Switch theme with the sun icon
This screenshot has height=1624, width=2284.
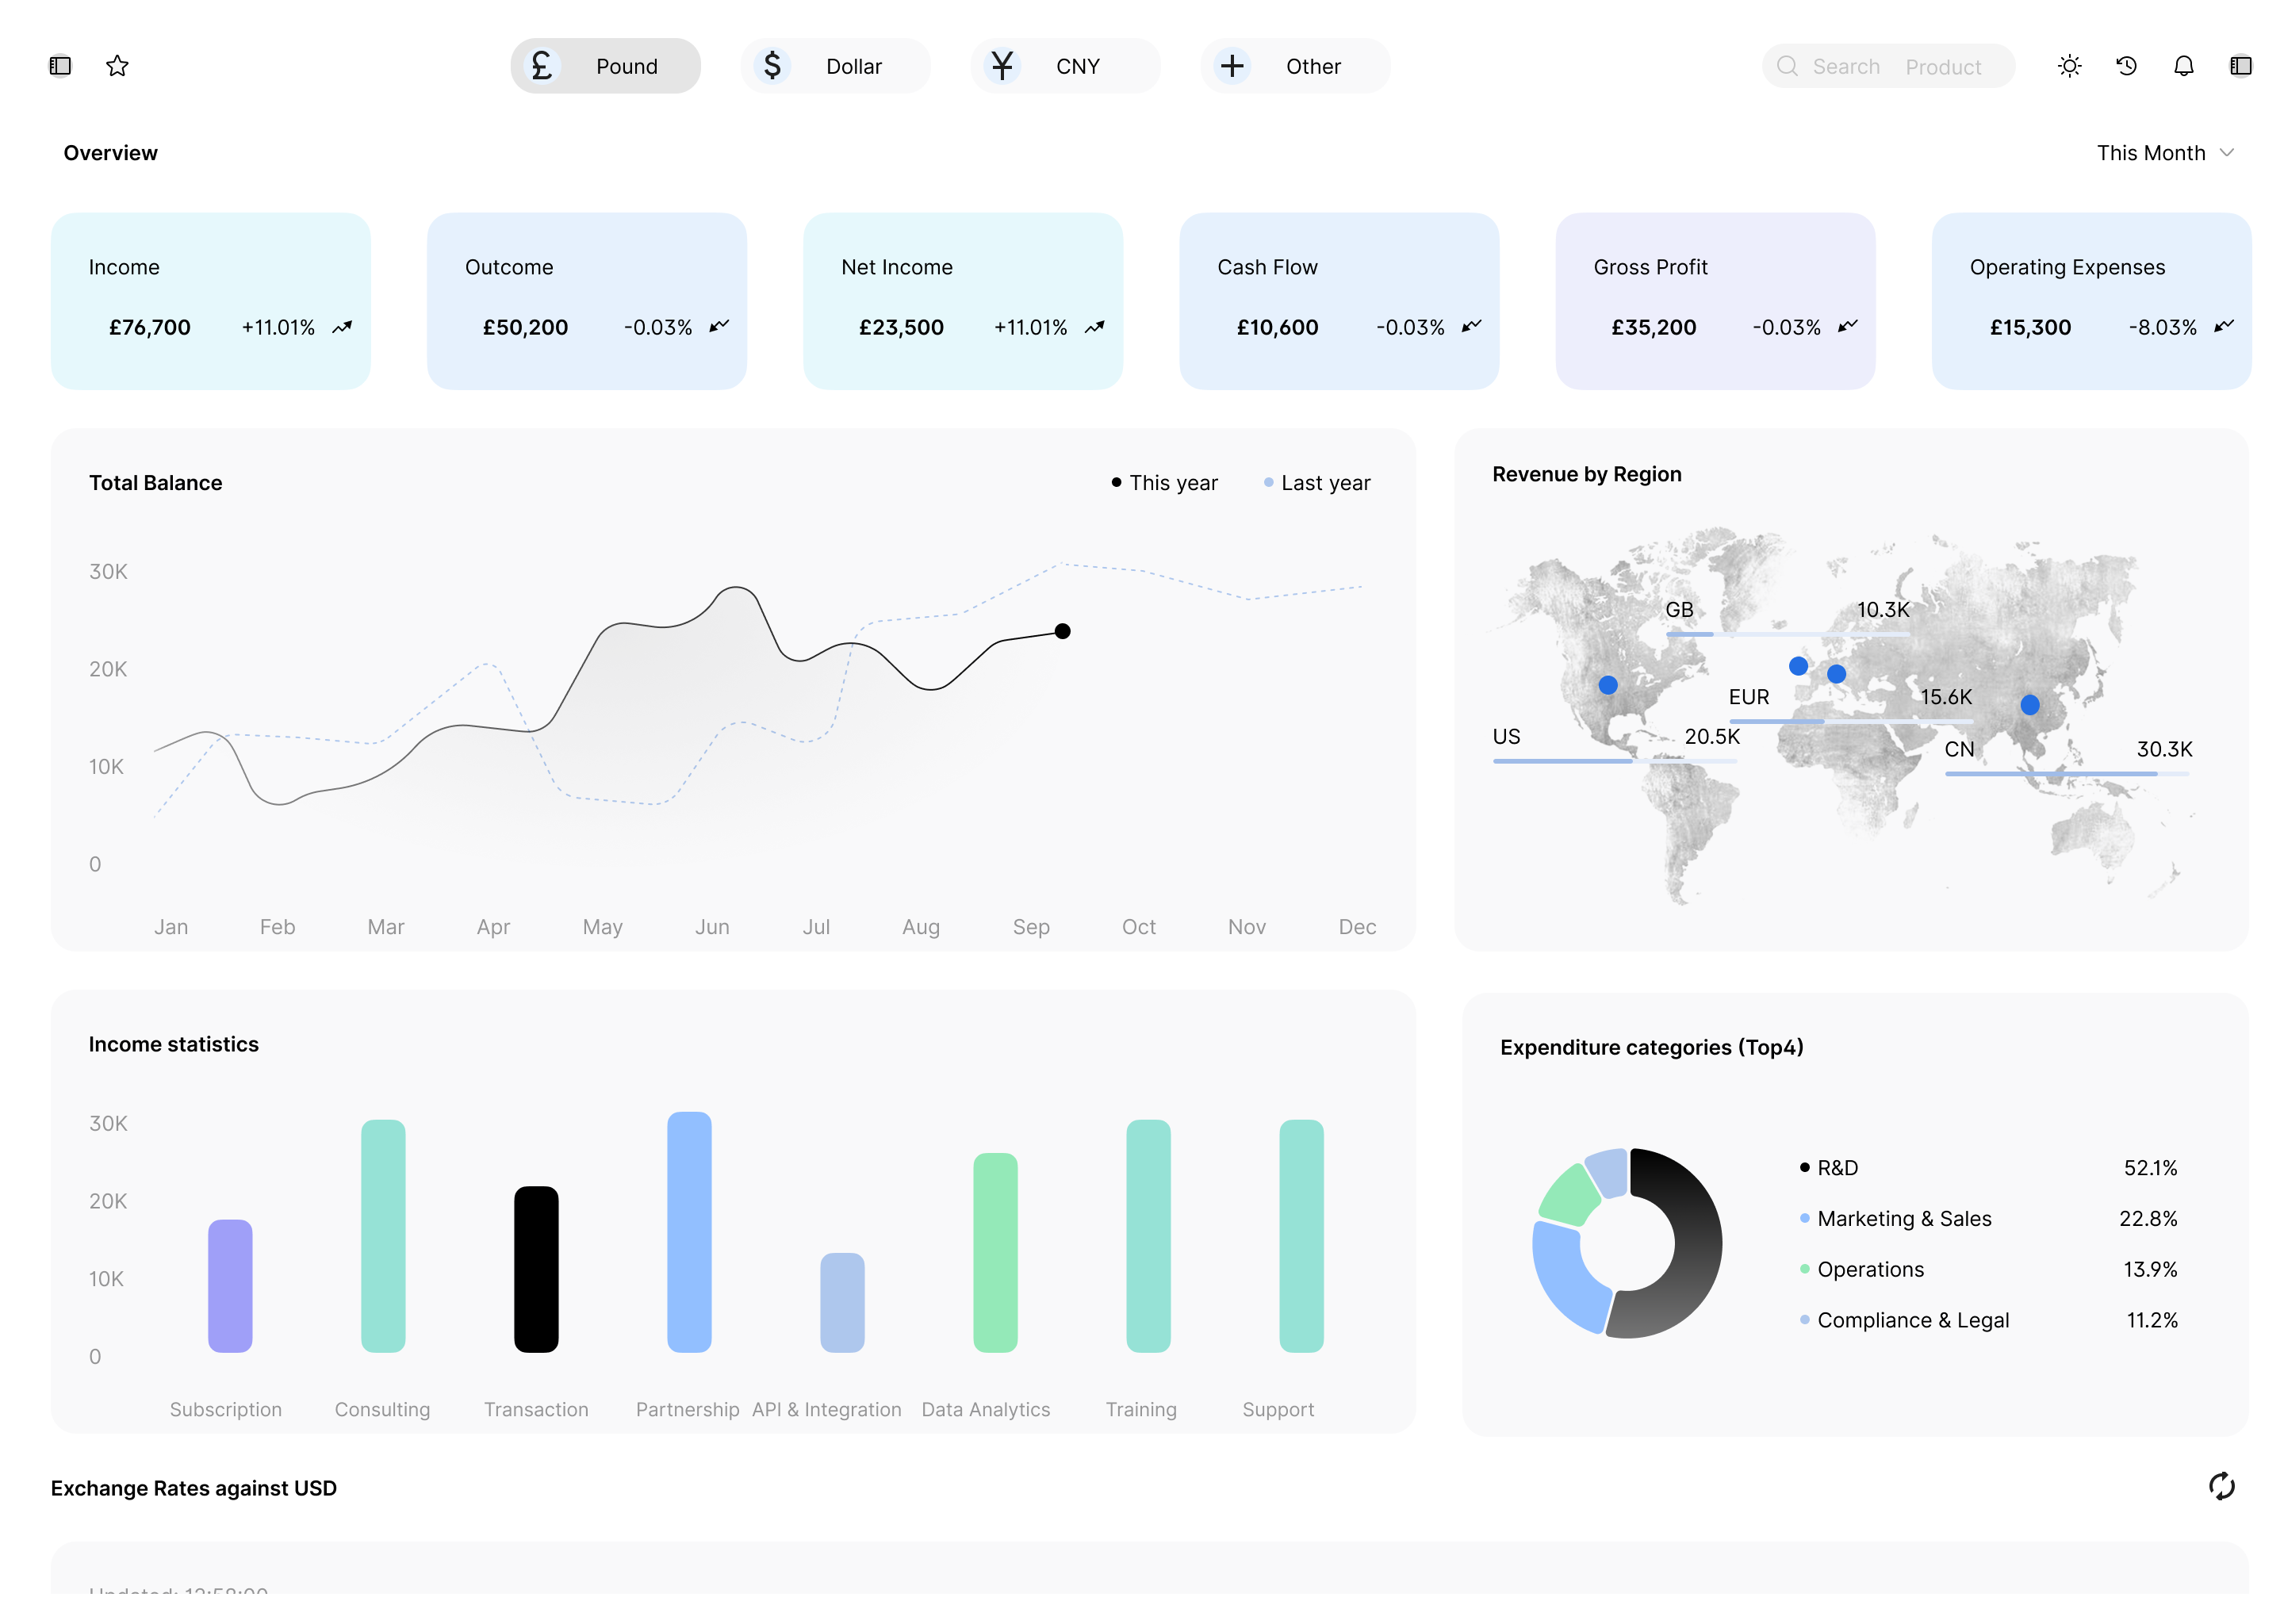pyautogui.click(x=2069, y=66)
